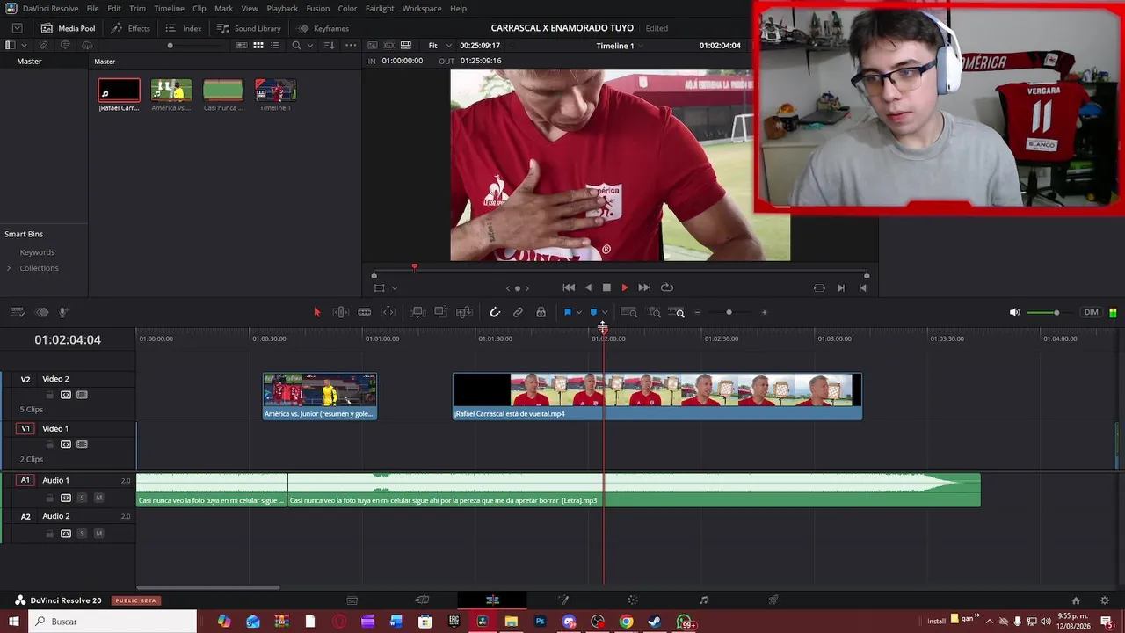The width and height of the screenshot is (1125, 633).
Task: Open the Media page icon
Action: (352, 600)
